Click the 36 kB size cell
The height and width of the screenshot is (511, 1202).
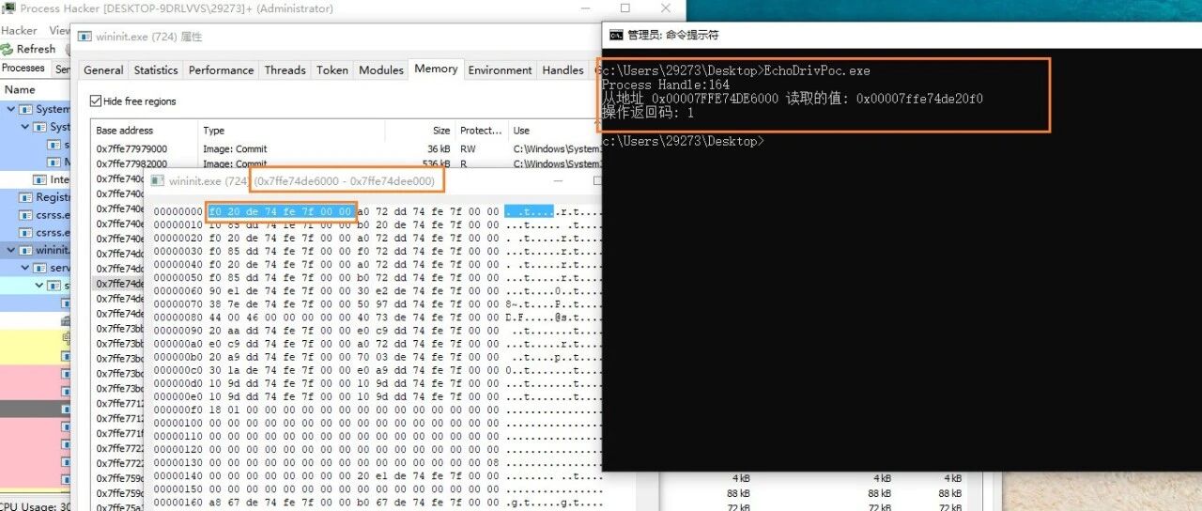click(439, 148)
